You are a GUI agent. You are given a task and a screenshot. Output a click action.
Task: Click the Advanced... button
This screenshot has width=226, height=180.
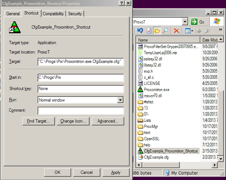point(107,121)
